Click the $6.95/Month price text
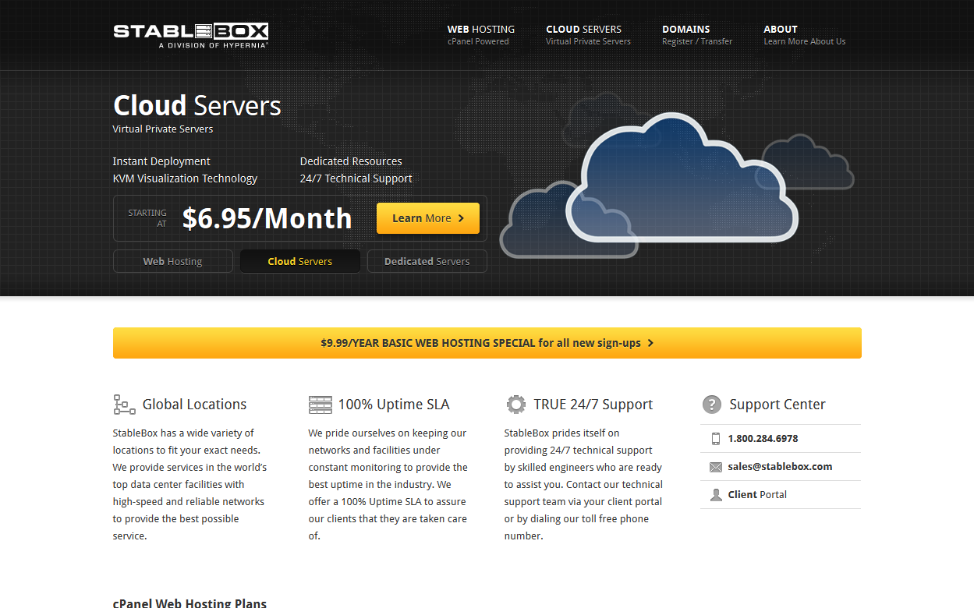 coord(267,218)
